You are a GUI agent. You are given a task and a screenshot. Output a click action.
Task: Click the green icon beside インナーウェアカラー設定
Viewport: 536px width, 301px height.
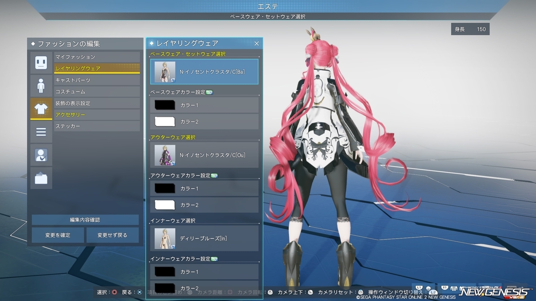214,259
